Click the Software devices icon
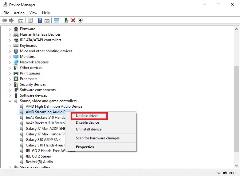The height and width of the screenshot is (176, 240). click(x=16, y=95)
